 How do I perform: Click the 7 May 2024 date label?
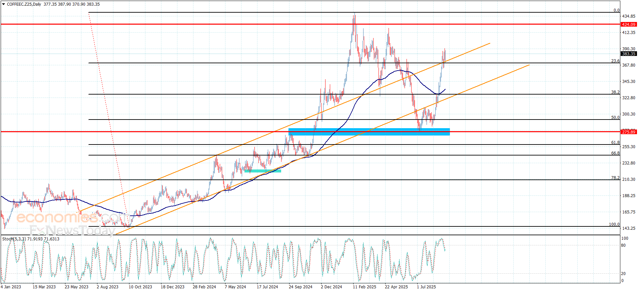(235, 287)
